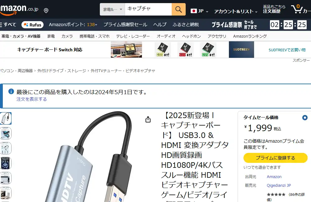
Task: Open the ヘッドホン category tab
Action: [191, 36]
